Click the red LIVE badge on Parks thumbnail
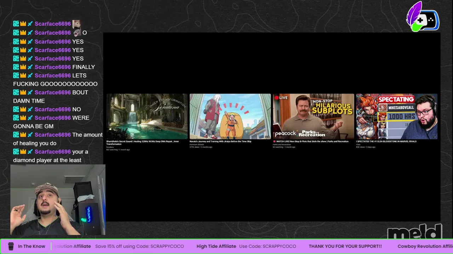Image resolution: width=453 pixels, height=254 pixels. pyautogui.click(x=281, y=98)
